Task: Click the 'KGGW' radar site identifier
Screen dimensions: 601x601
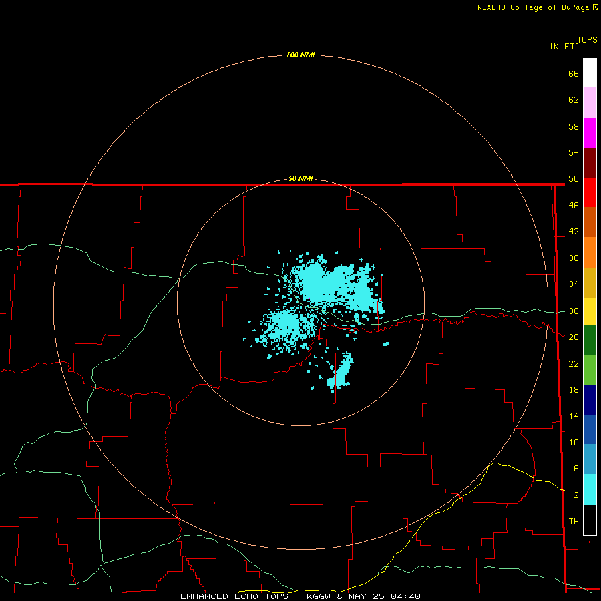Action: click(319, 596)
